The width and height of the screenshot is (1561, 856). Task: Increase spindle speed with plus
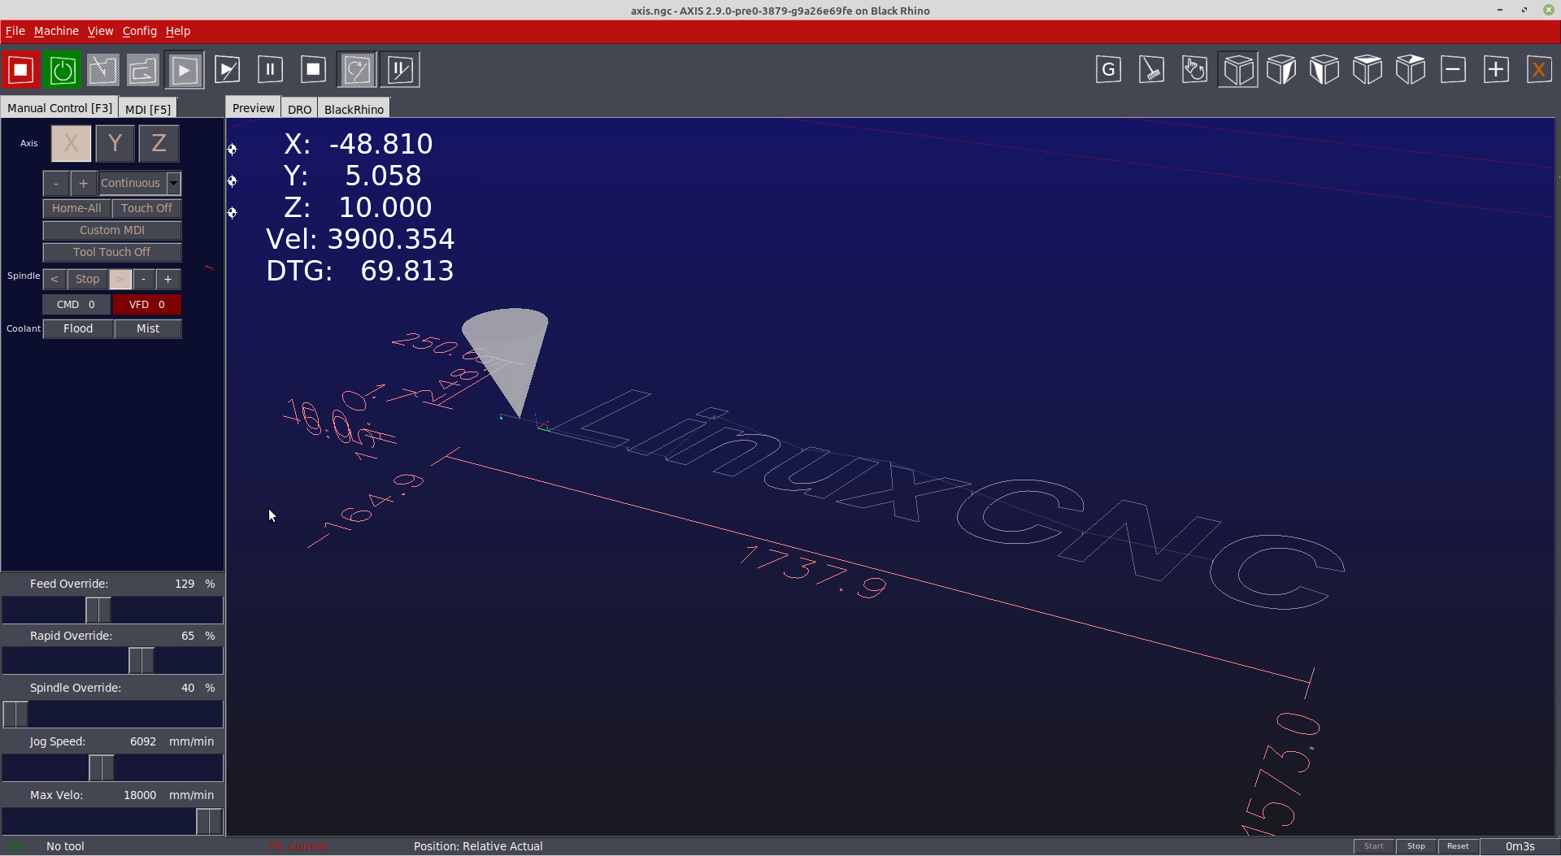click(x=168, y=280)
